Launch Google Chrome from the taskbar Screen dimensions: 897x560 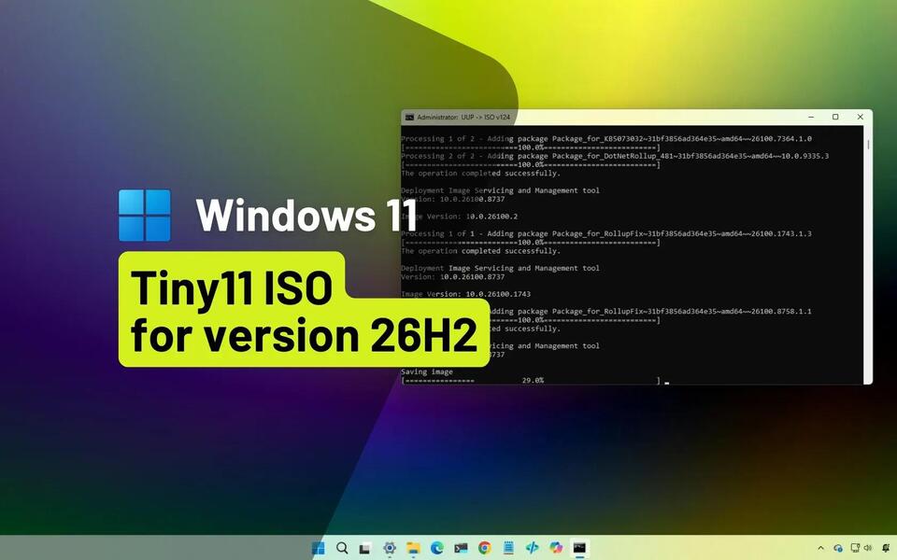[485, 548]
